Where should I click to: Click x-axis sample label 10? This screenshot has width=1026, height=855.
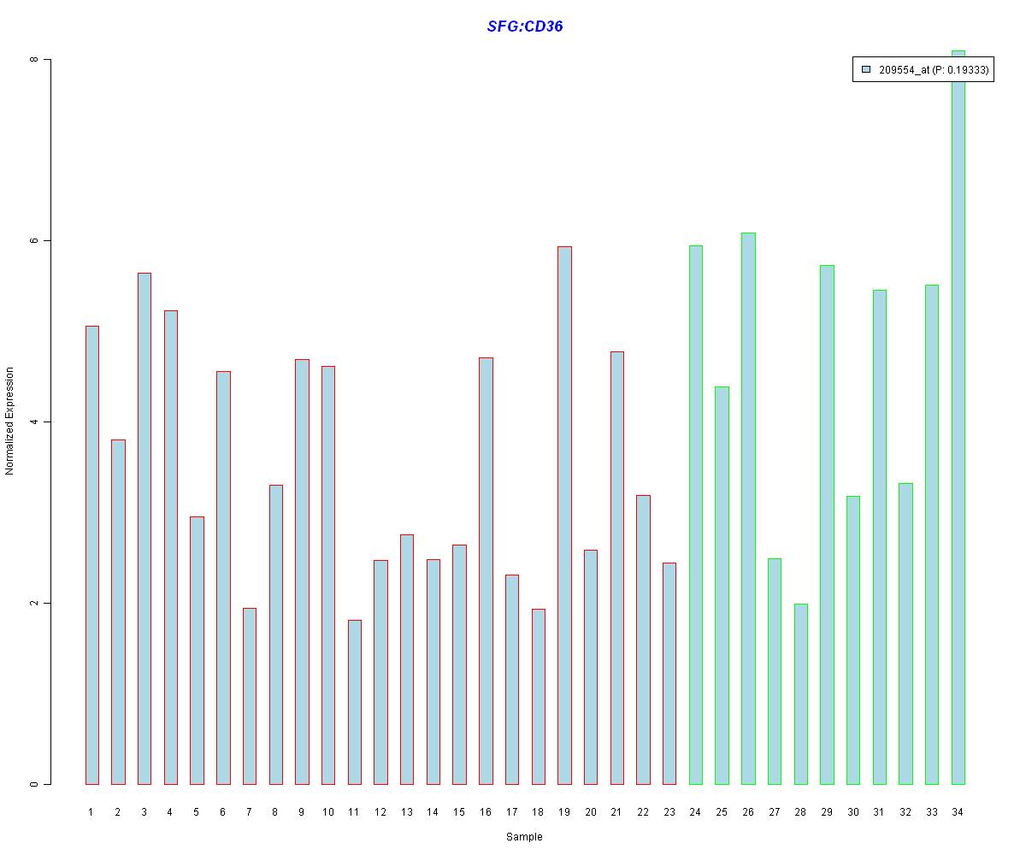coord(327,811)
